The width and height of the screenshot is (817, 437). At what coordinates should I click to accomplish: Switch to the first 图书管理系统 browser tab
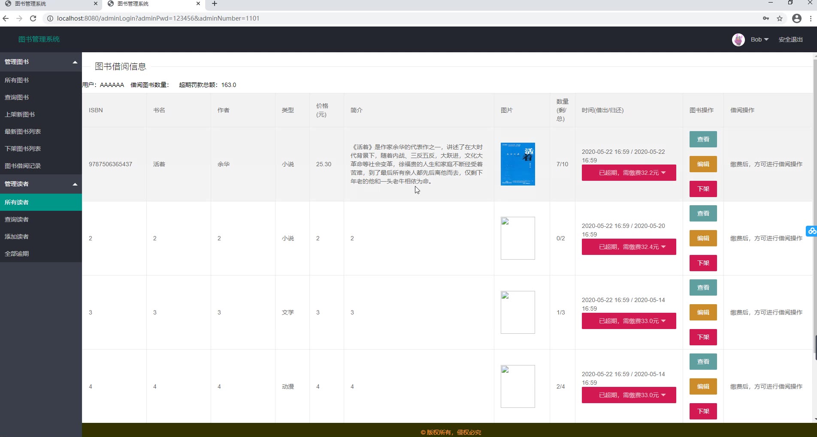[51, 4]
